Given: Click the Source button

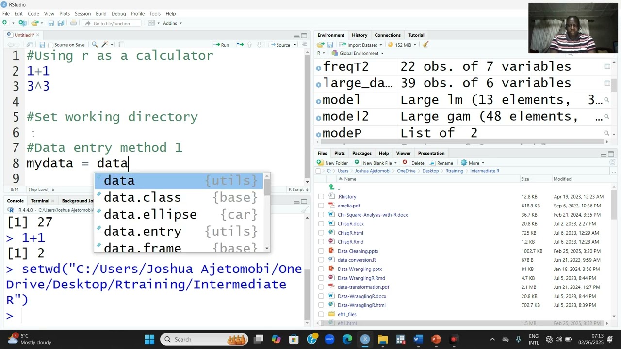Looking at the screenshot, I should (x=280, y=45).
